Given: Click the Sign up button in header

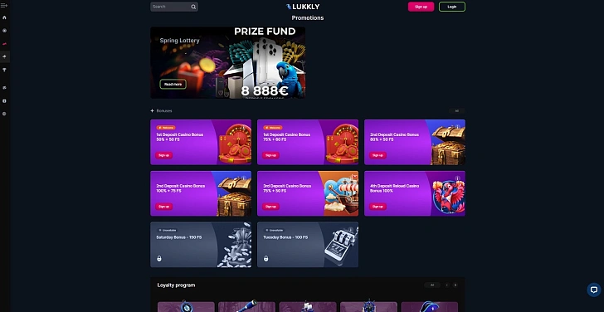Looking at the screenshot, I should tap(421, 7).
